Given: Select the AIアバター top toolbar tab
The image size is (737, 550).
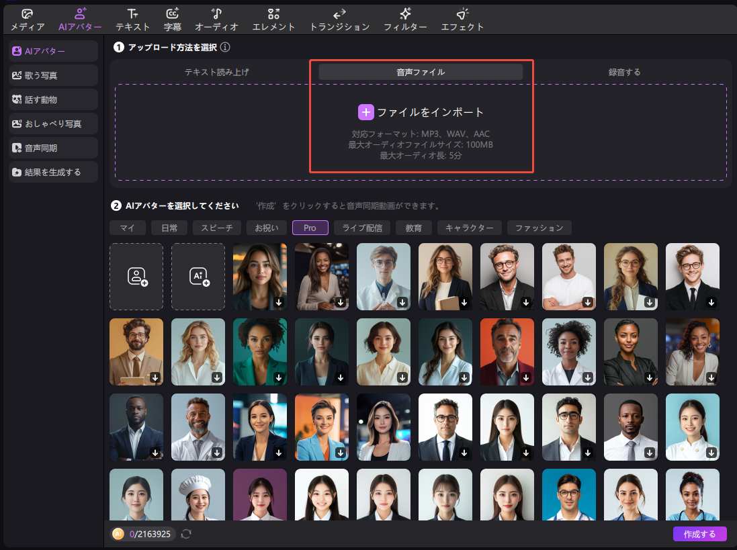Looking at the screenshot, I should [80, 20].
